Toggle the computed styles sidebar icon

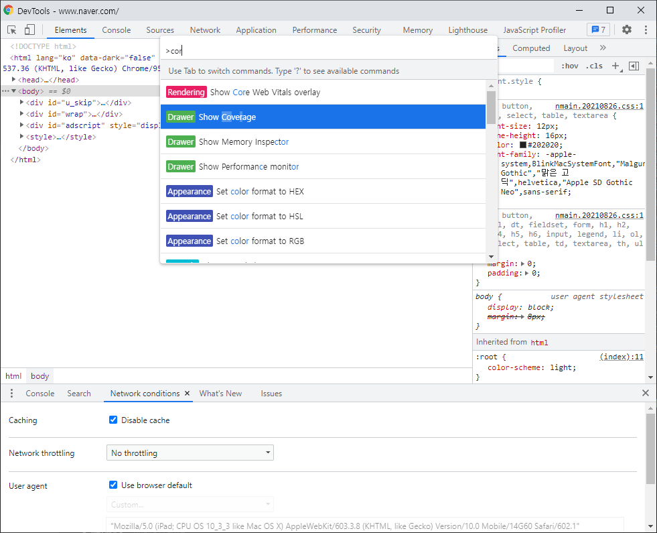pos(634,66)
